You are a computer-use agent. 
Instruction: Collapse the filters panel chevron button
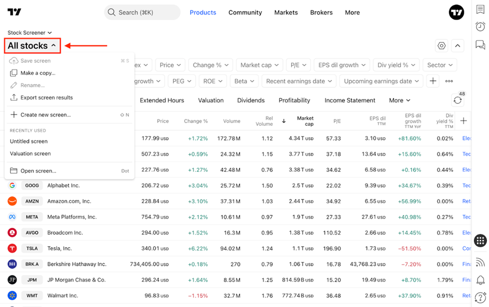point(458,46)
